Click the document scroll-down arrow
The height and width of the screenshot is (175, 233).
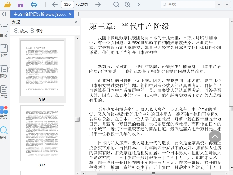pos(231,168)
